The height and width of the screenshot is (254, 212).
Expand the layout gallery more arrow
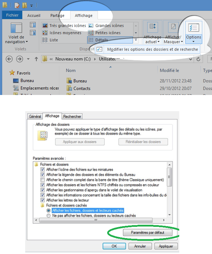point(136,40)
